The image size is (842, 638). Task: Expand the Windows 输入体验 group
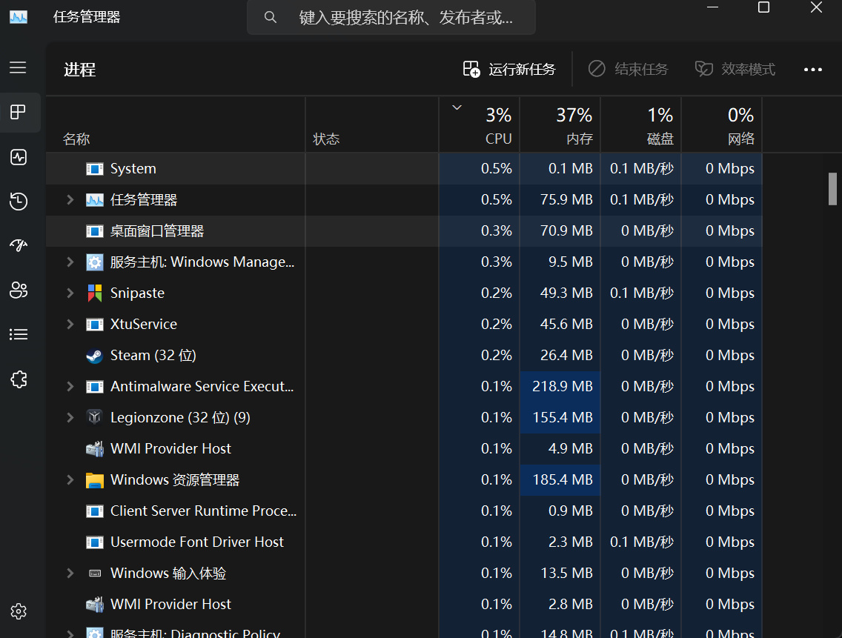click(70, 573)
